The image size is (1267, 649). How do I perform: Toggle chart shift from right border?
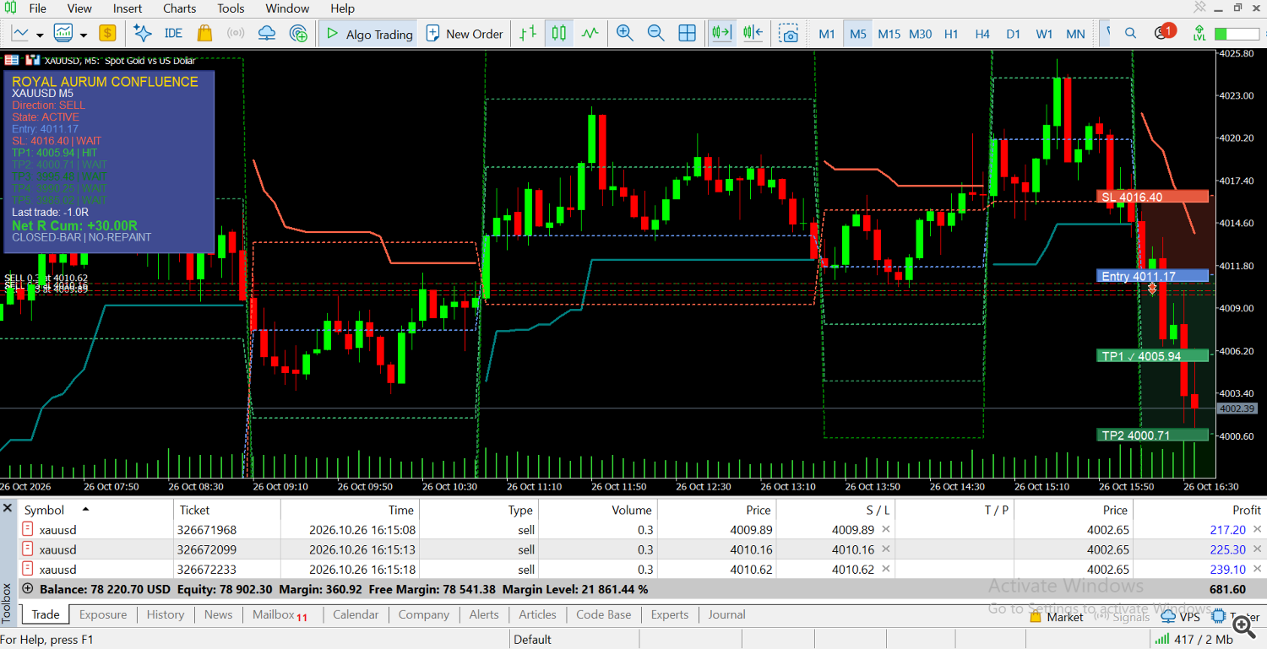click(753, 34)
